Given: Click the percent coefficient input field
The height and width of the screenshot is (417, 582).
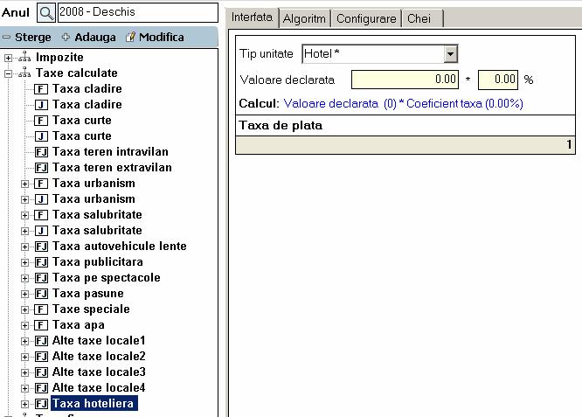Looking at the screenshot, I should (498, 80).
